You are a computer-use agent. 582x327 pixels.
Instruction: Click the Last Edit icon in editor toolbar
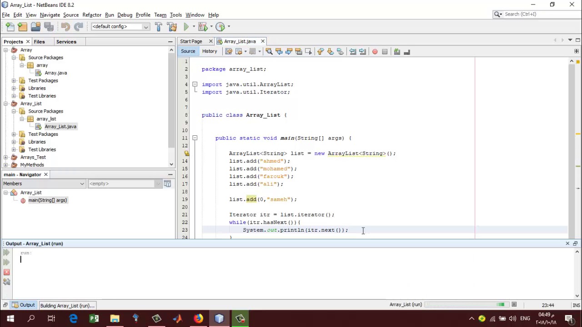[x=229, y=51]
